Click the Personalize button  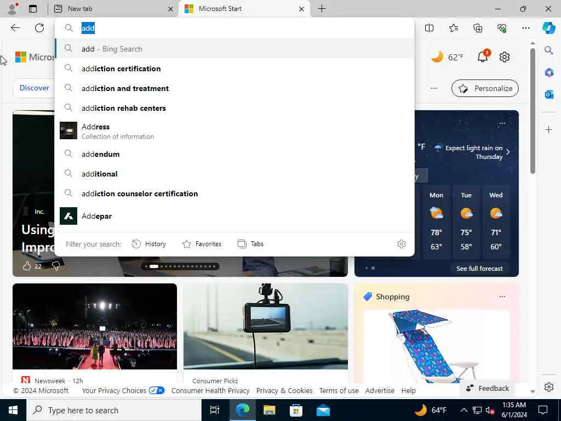(x=485, y=88)
